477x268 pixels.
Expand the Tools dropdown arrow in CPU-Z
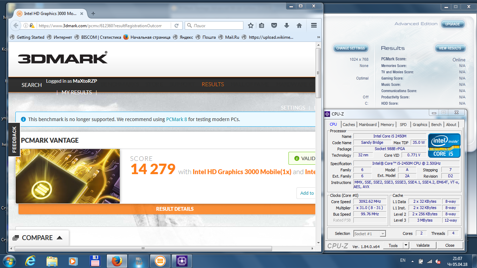coord(406,245)
